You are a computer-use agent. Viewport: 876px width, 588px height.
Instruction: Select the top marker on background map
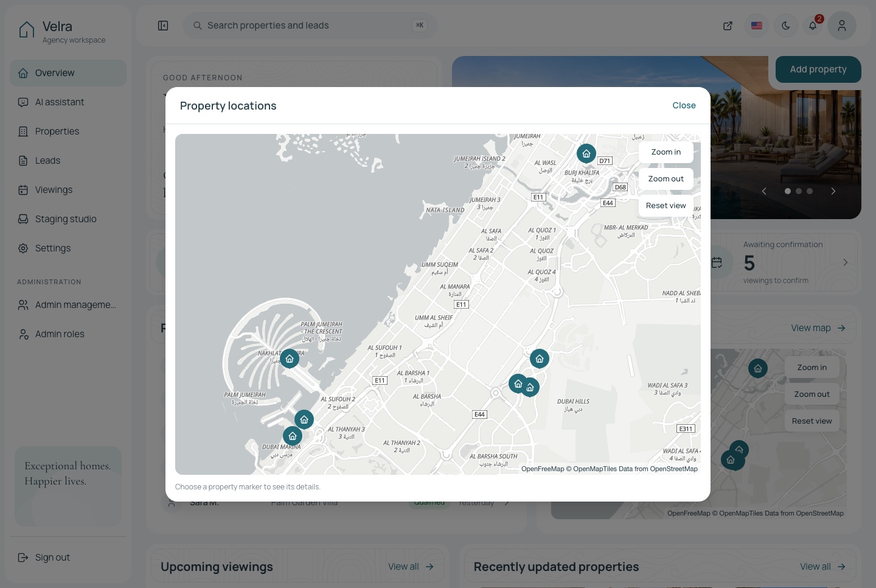[x=758, y=368]
